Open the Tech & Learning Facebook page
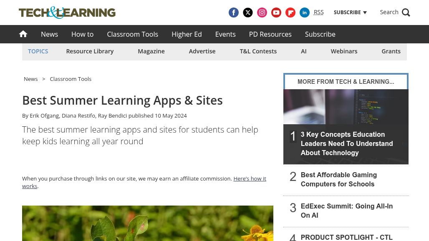429x241 pixels. [x=233, y=13]
